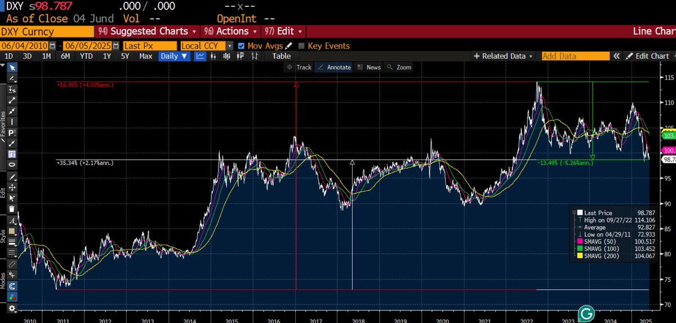Select the Max range tab
676x323 pixels.
coord(146,56)
